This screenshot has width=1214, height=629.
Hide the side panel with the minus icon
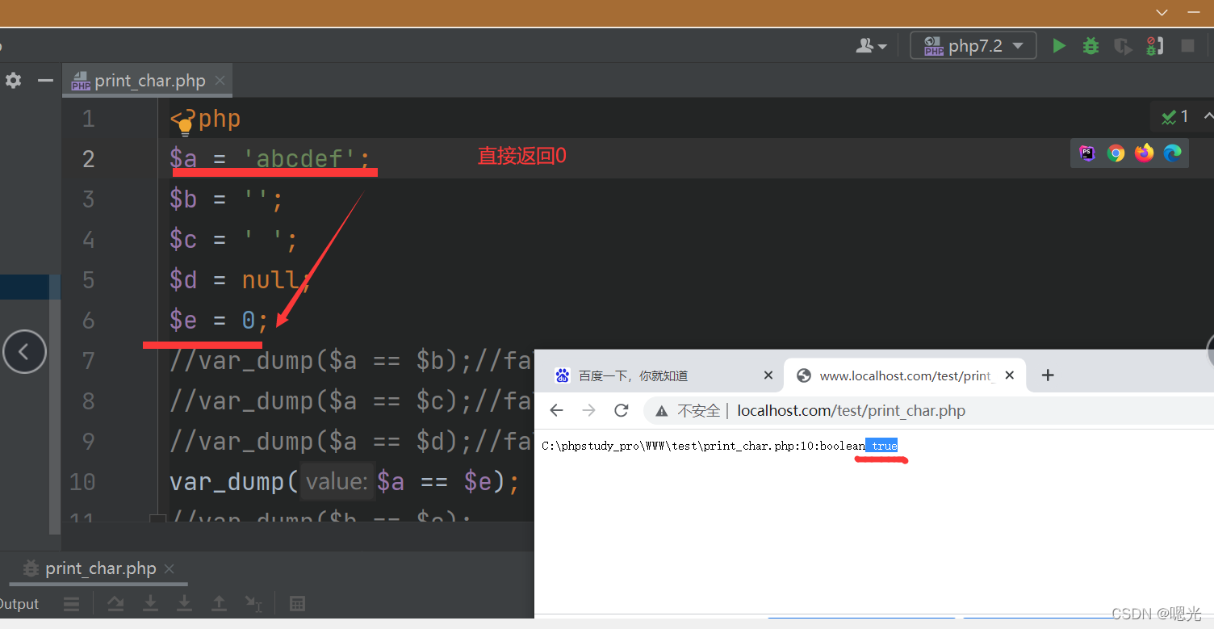click(x=45, y=80)
